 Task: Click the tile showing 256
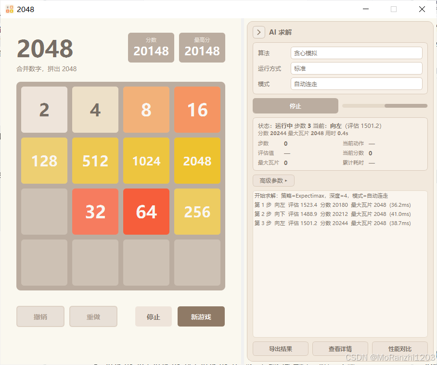coord(197,212)
